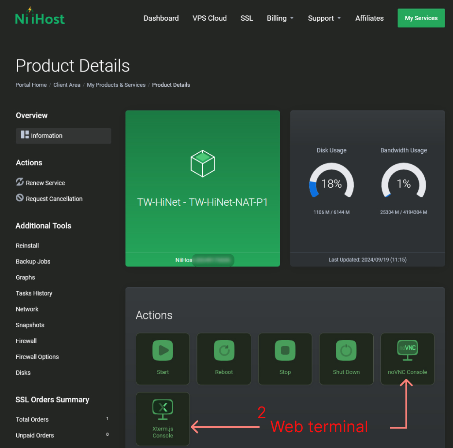Screen dimensions: 453x448
Task: Open the Dashboard nav item
Action: (x=161, y=18)
